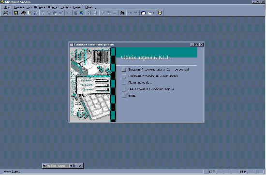
Task: Click the Undo arrow icon
Action: tap(68, 13)
